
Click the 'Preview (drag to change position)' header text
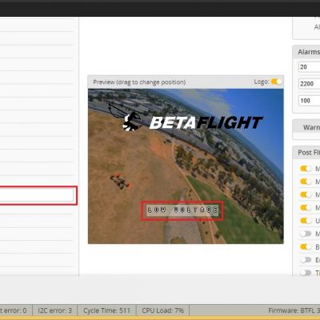pos(139,82)
